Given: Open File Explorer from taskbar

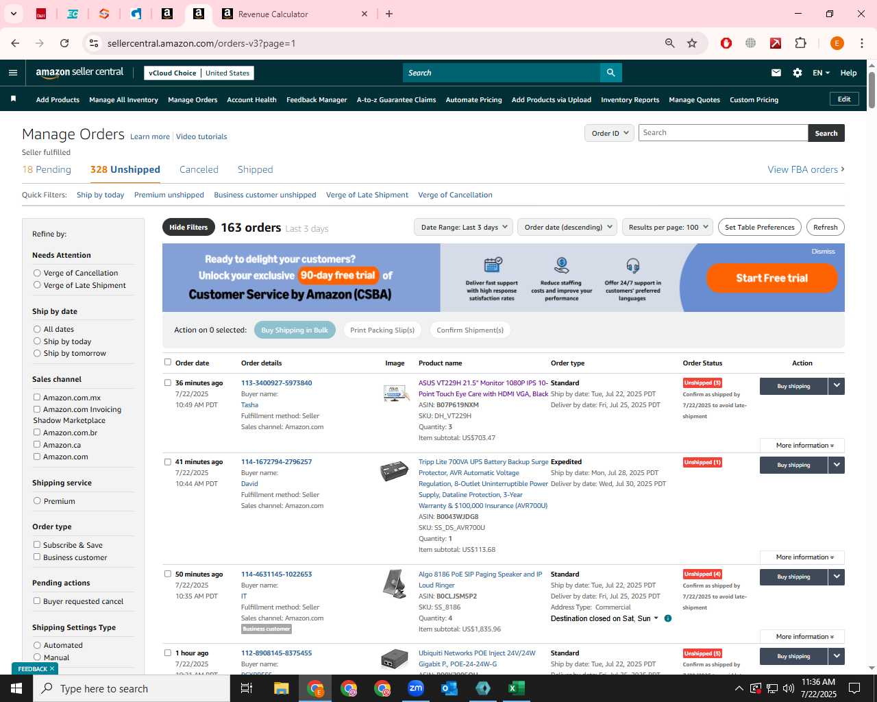Looking at the screenshot, I should [282, 688].
